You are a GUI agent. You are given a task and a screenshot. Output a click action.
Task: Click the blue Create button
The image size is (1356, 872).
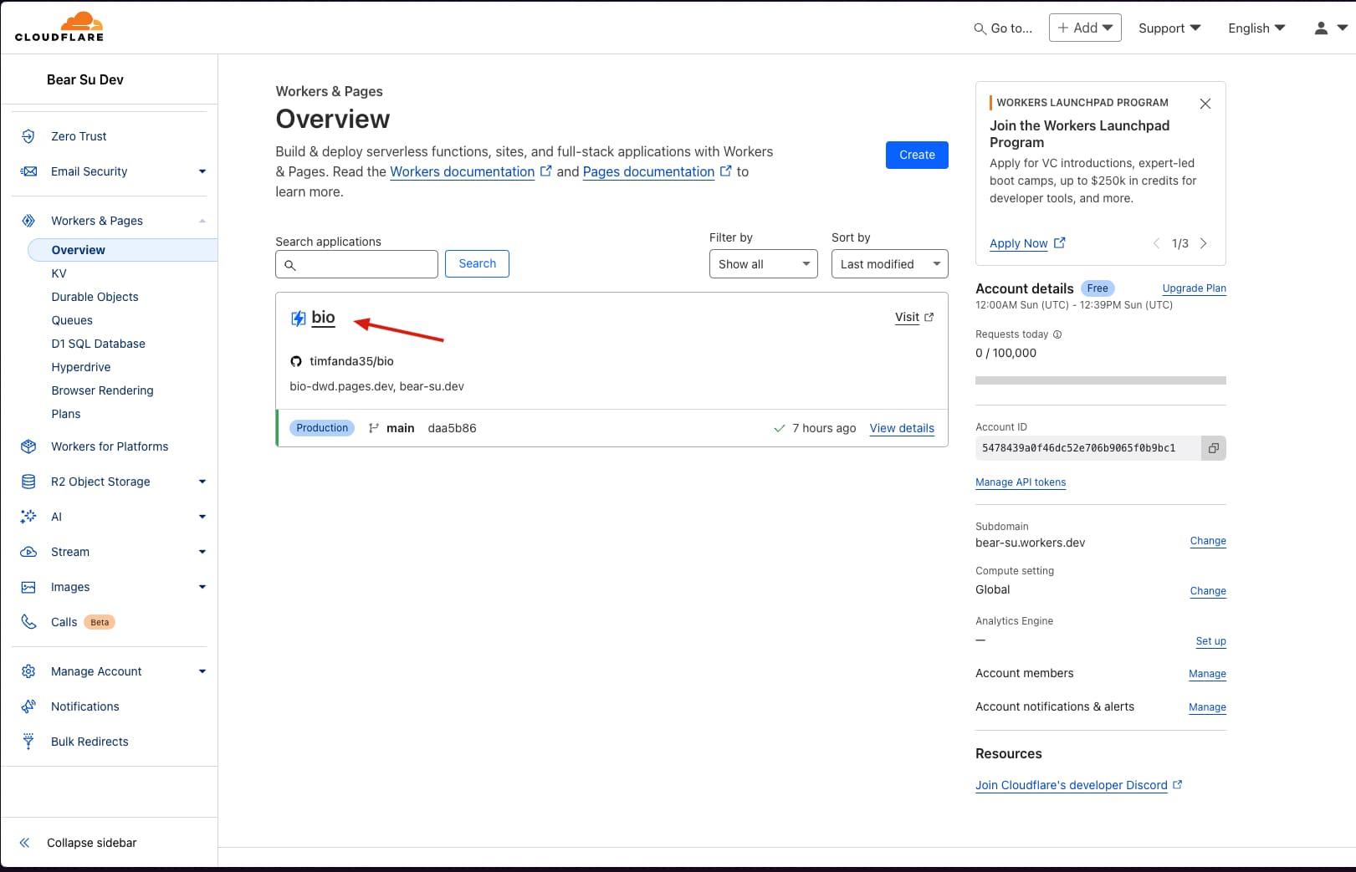coord(917,155)
